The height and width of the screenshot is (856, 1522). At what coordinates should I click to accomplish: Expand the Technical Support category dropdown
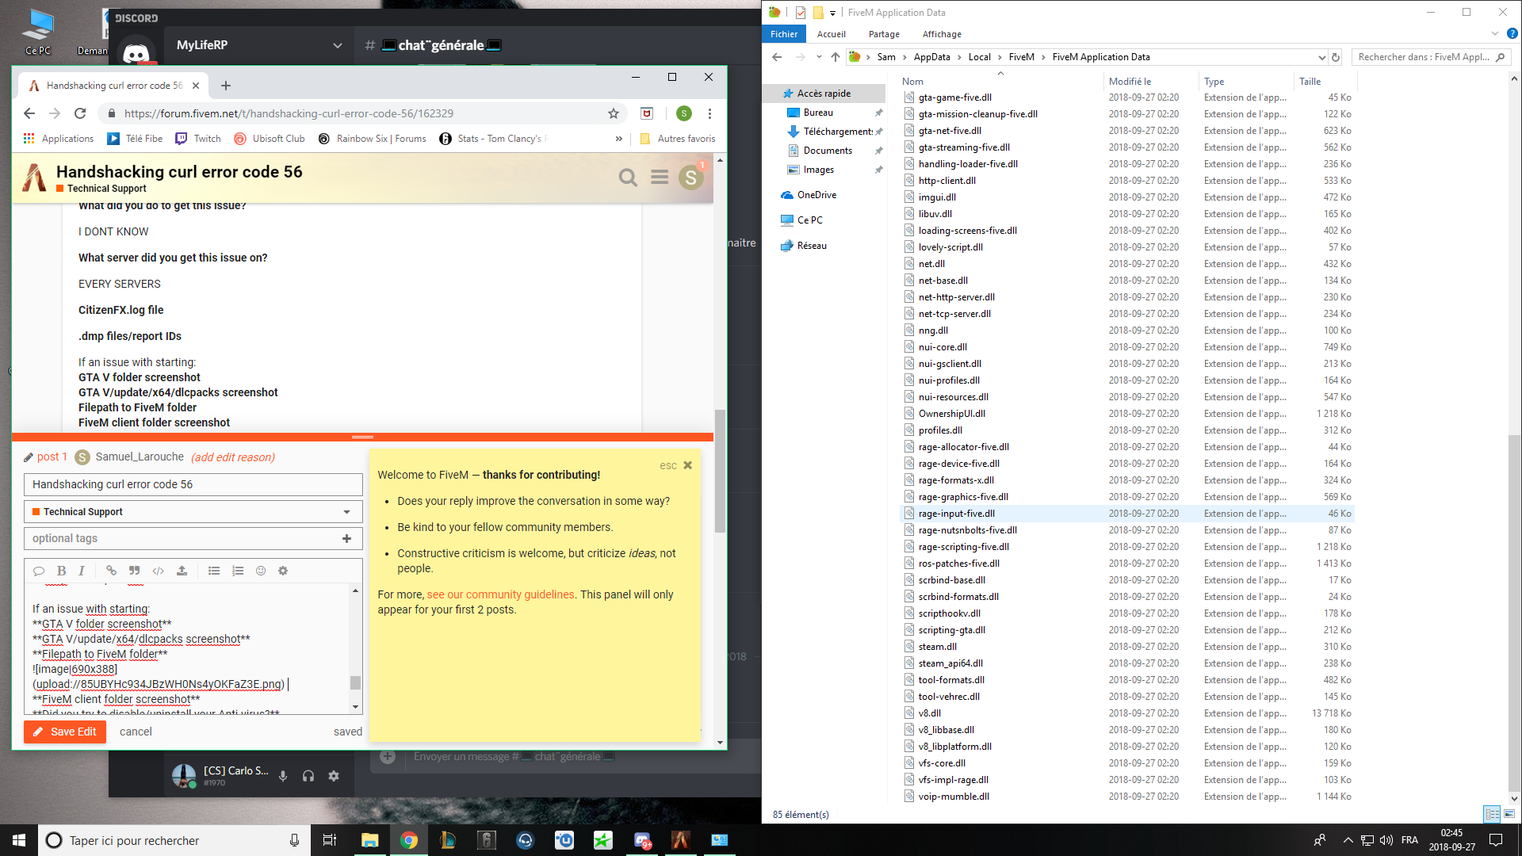(346, 512)
